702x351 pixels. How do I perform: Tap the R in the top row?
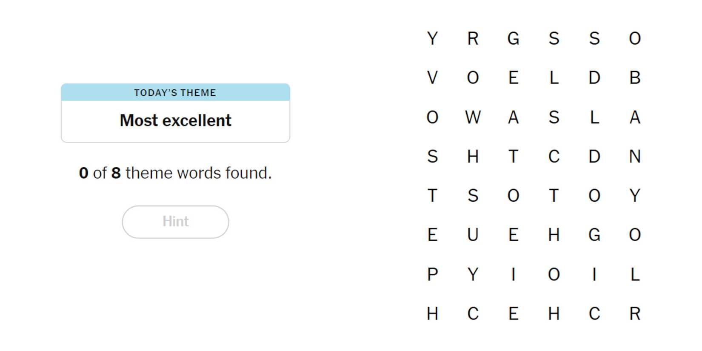(x=473, y=39)
